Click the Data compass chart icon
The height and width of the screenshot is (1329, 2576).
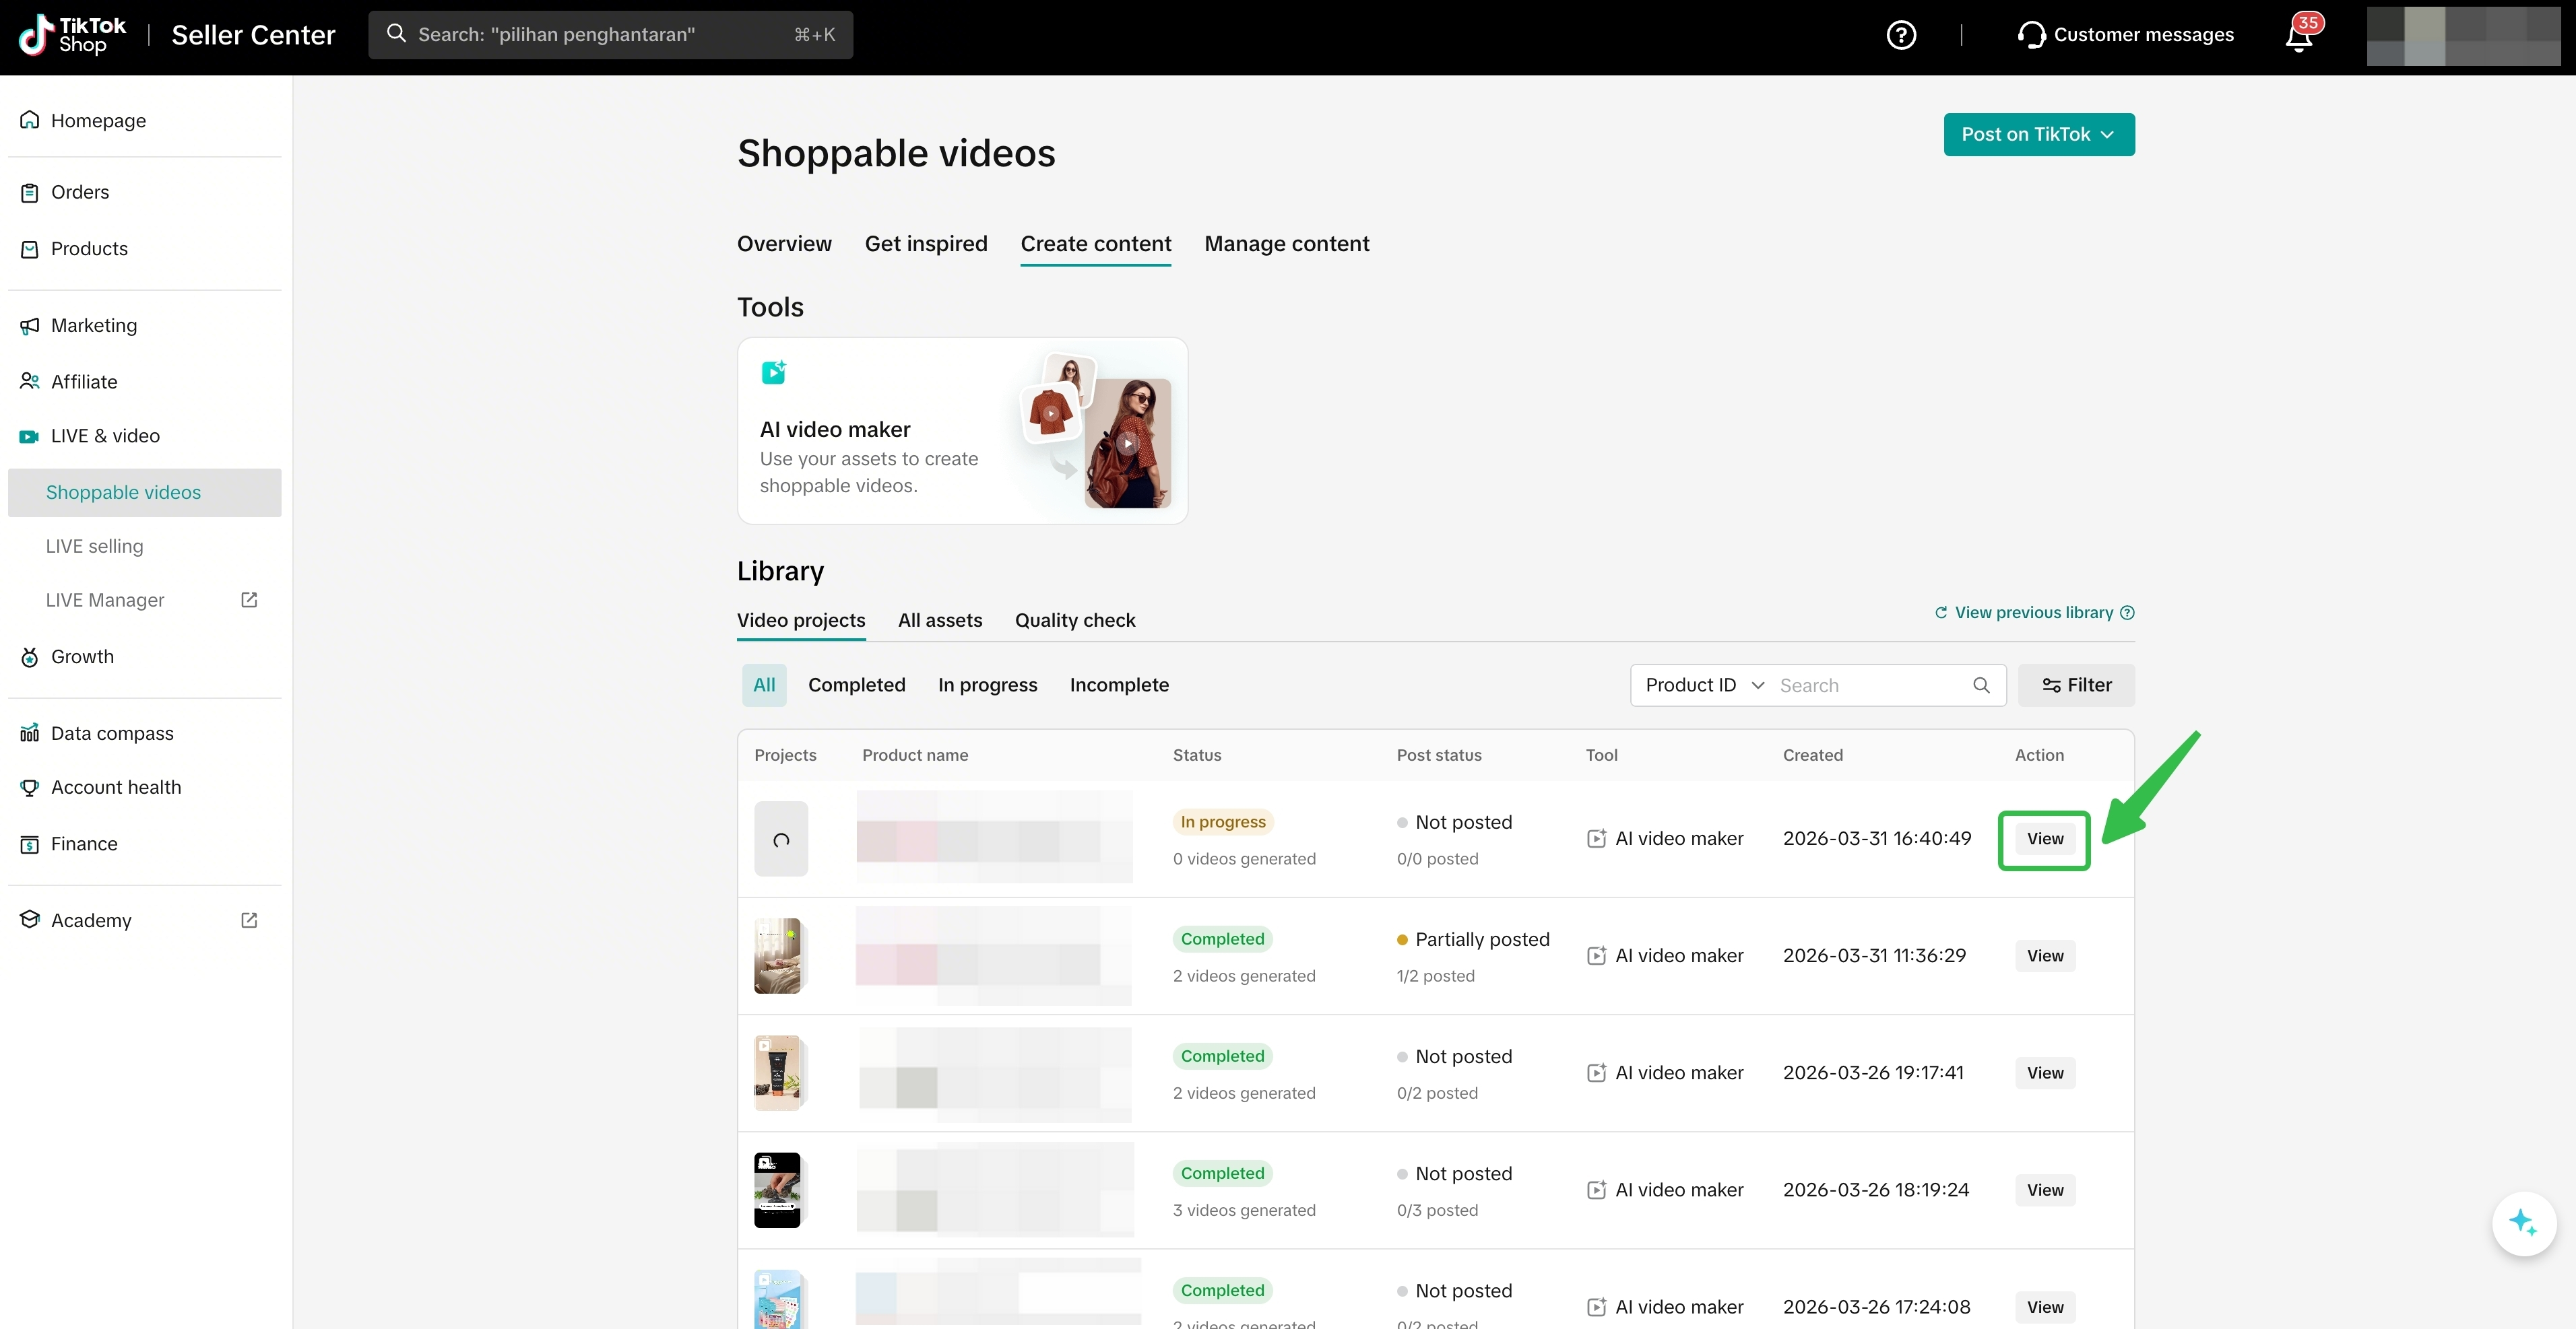pyautogui.click(x=30, y=733)
